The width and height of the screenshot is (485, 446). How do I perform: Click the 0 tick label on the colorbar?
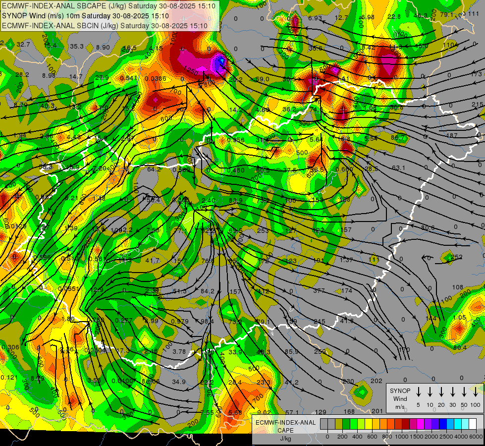tap(327, 437)
